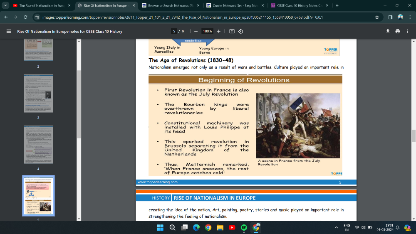Reload the current page
The image size is (416, 234).
(25, 17)
